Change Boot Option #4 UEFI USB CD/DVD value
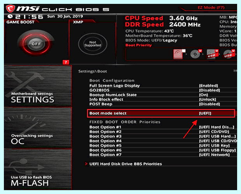 pyautogui.click(x=218, y=141)
